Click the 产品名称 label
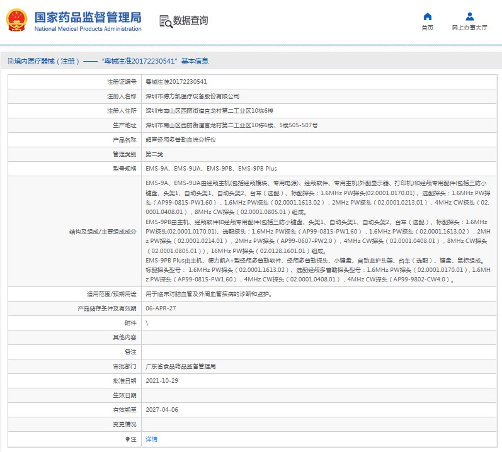The width and height of the screenshot is (502, 452). coord(125,140)
